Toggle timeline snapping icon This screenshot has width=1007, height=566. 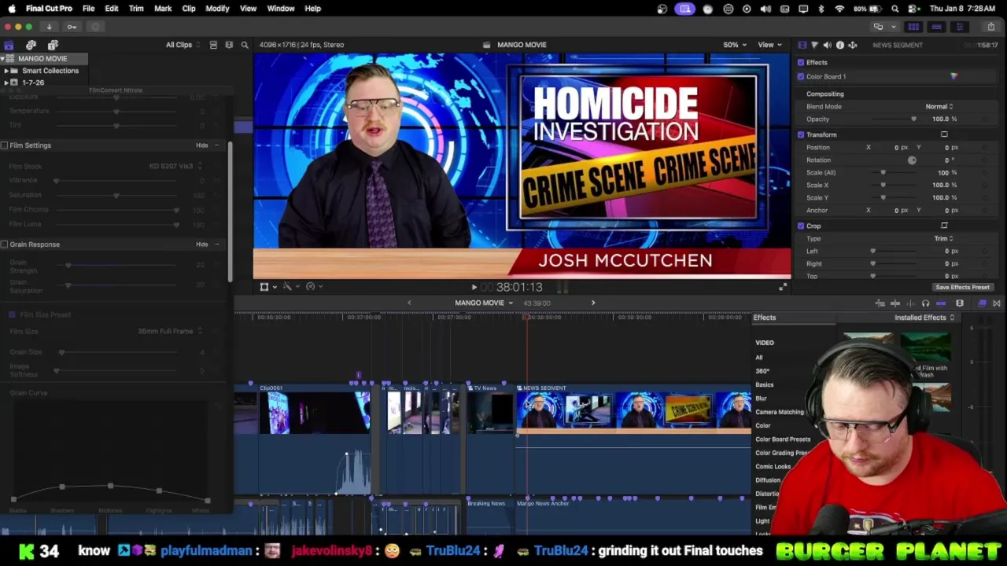click(x=941, y=303)
